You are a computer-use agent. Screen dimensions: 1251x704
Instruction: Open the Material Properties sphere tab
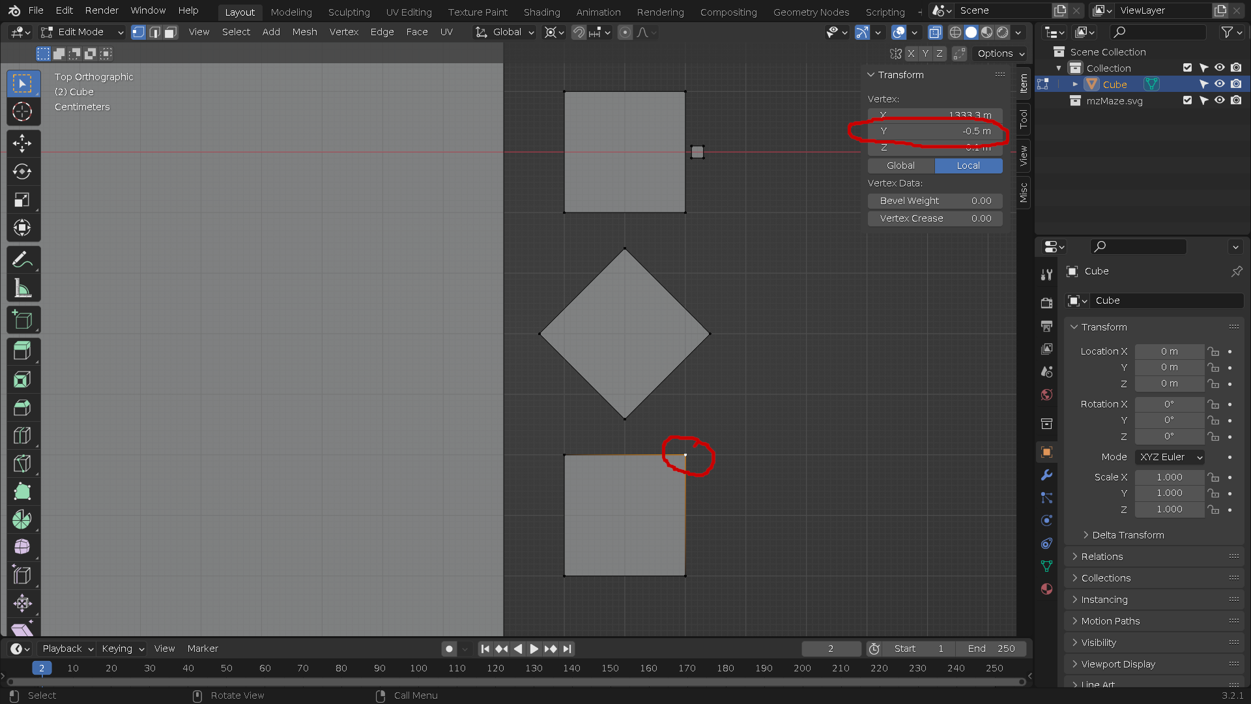pos(1046,589)
